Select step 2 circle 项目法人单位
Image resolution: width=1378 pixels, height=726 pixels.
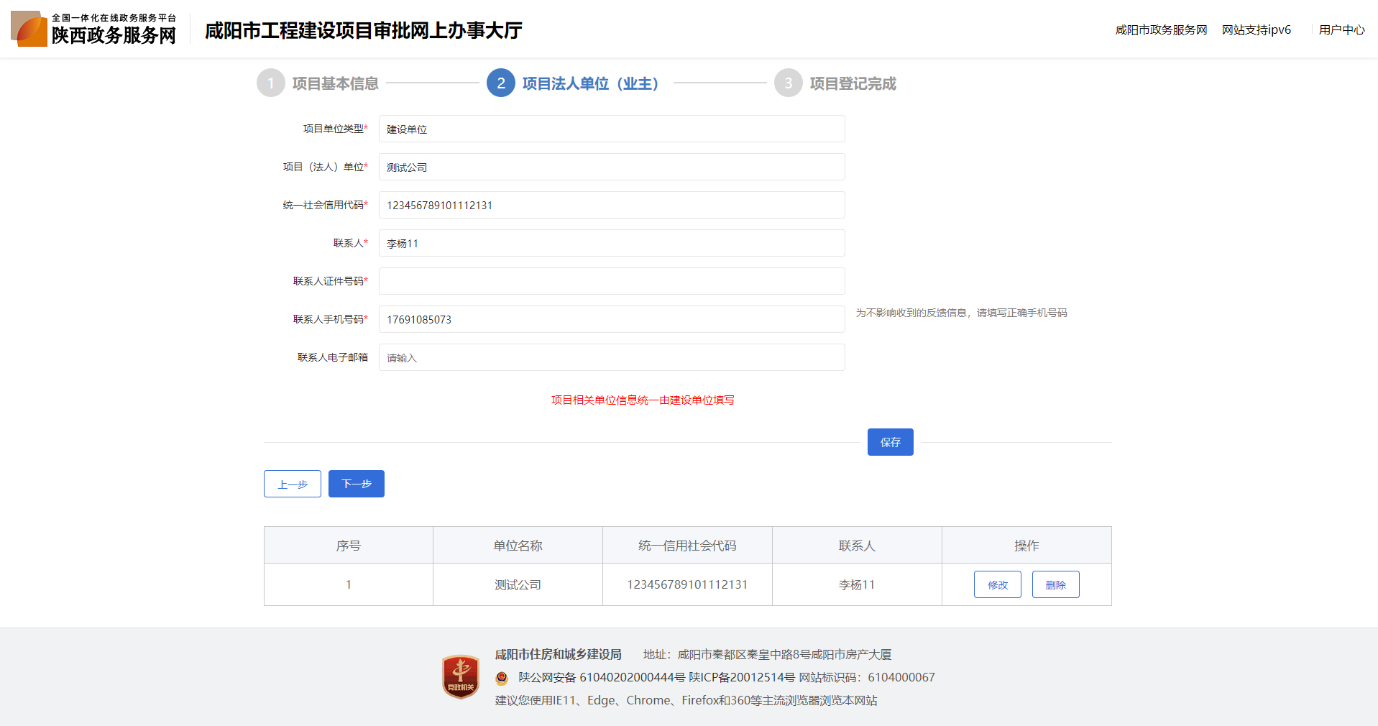click(x=501, y=83)
